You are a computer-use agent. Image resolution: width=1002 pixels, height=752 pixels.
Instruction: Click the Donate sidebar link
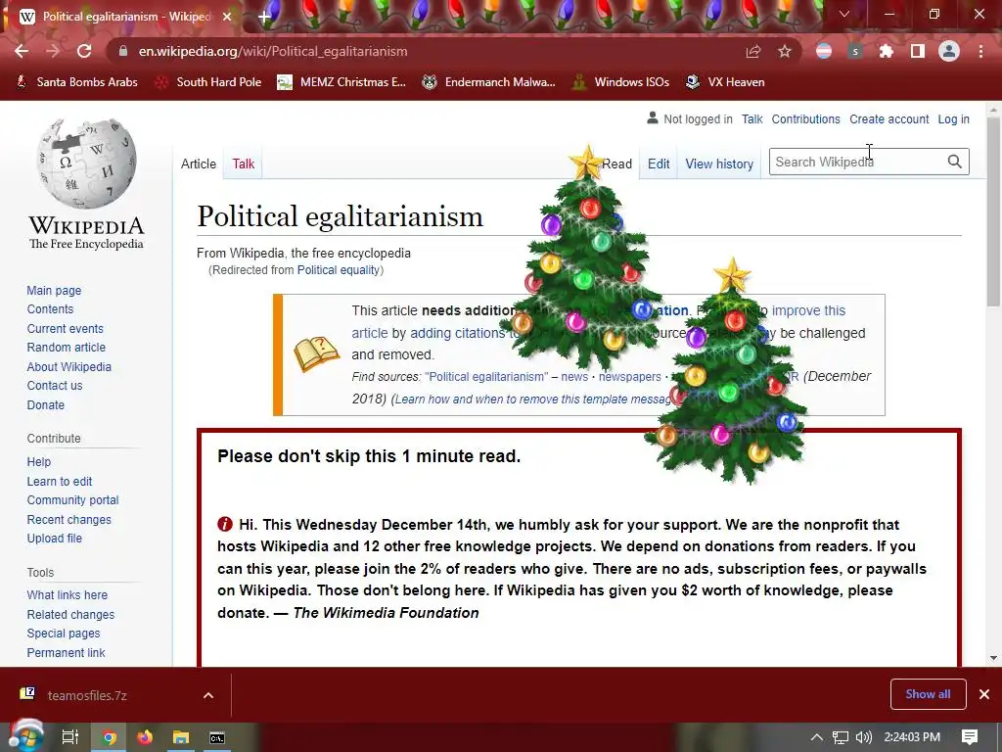[x=46, y=404]
